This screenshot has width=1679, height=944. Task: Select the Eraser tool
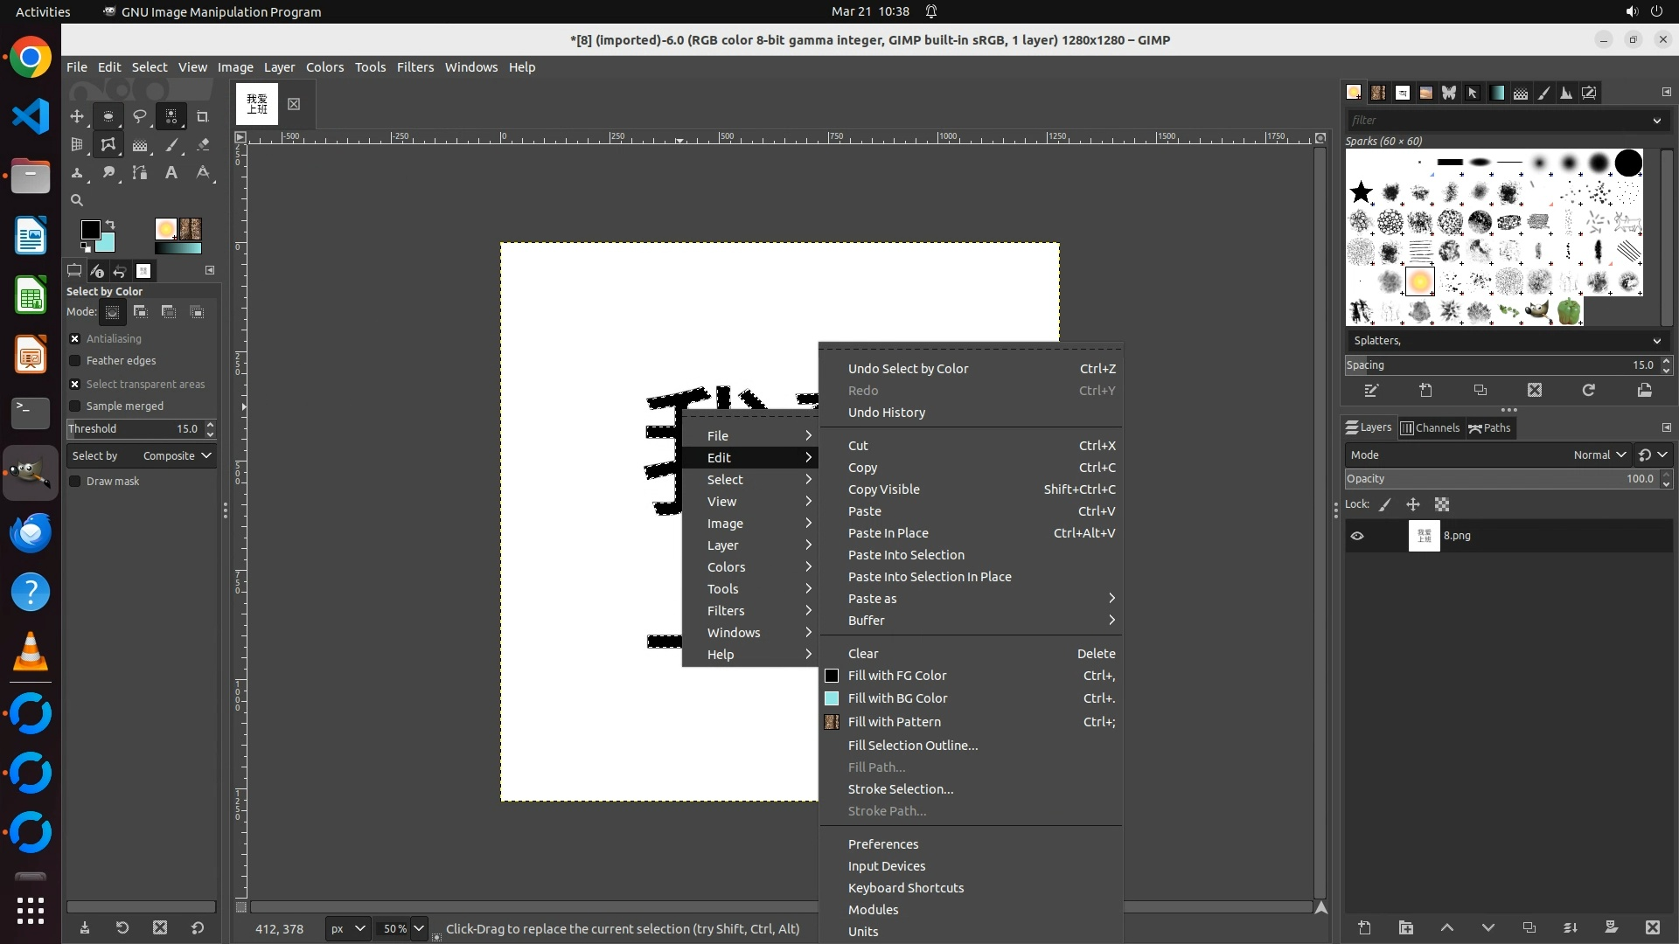coord(203,145)
